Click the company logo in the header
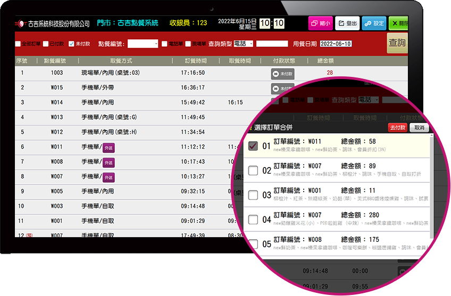Screen dimensions: 451x296 (21, 24)
